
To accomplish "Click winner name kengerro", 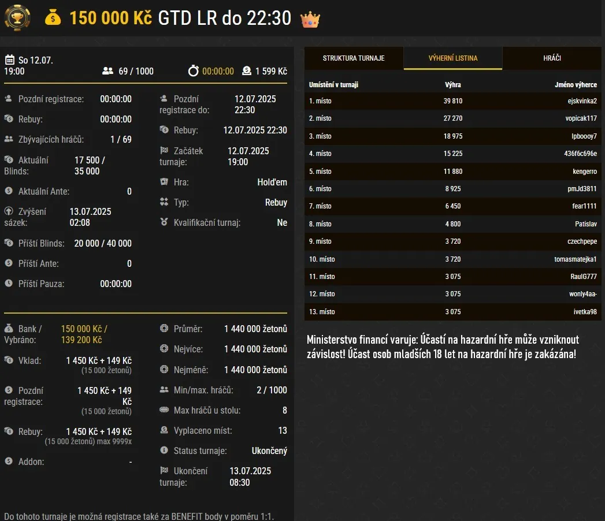I will [x=585, y=171].
